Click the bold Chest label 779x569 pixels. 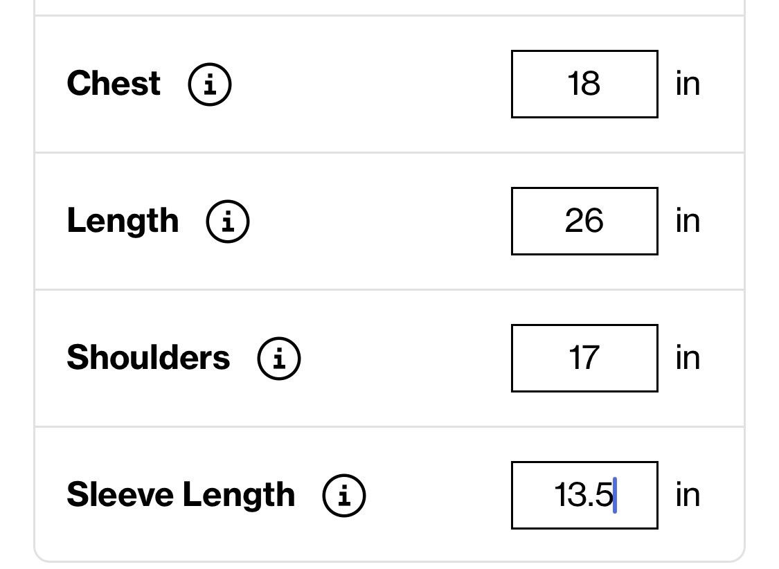[x=114, y=83]
